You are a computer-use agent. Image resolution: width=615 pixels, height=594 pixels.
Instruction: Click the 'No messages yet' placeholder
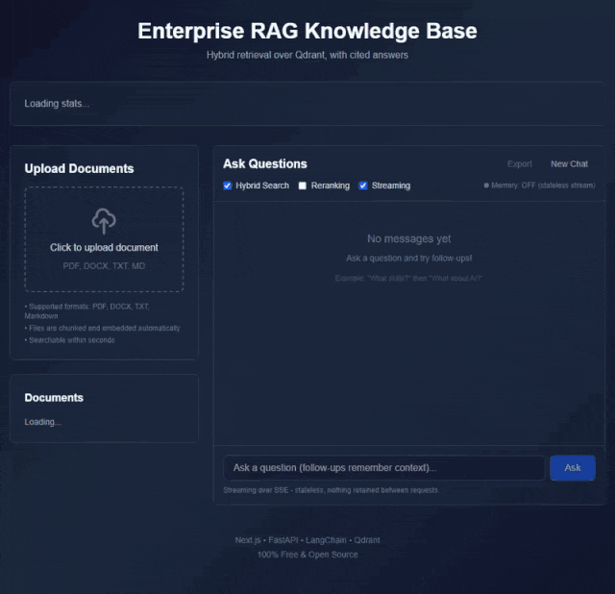(408, 238)
